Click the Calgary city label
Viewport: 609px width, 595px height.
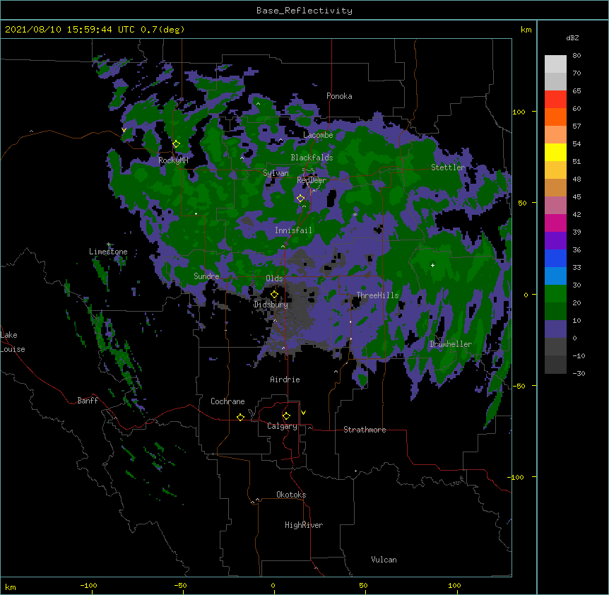click(x=282, y=426)
